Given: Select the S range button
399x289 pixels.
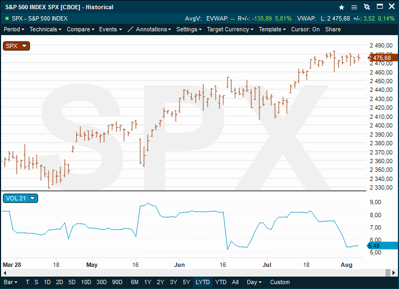Looking at the screenshot, I should (x=36, y=282).
